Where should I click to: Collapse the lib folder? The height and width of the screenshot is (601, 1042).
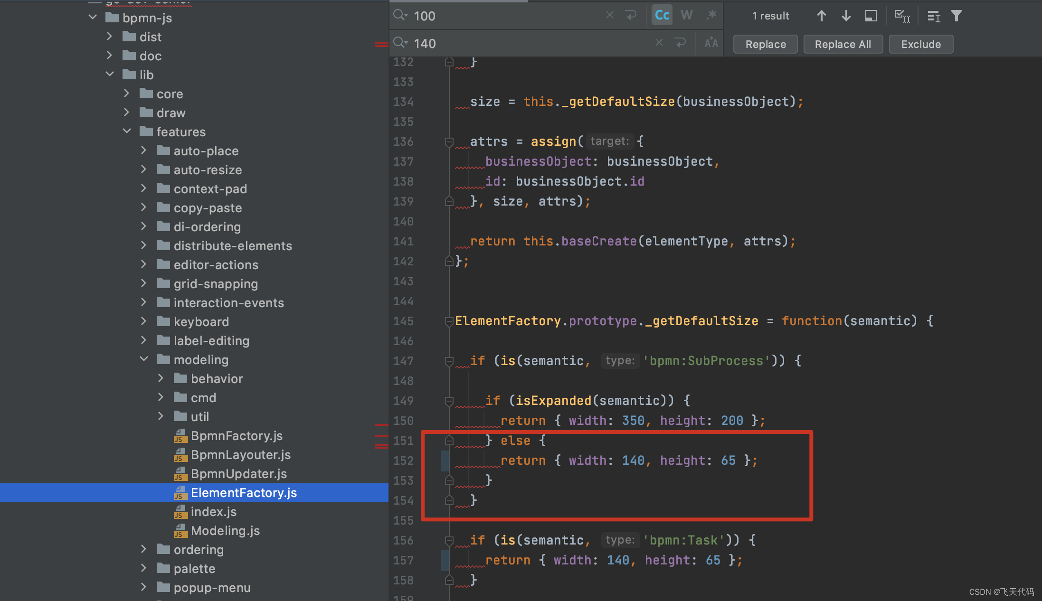[110, 75]
